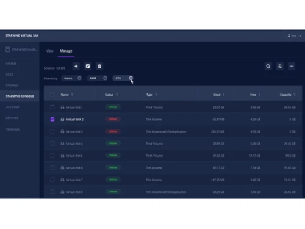Open Services in the sidebar

pos(12,118)
